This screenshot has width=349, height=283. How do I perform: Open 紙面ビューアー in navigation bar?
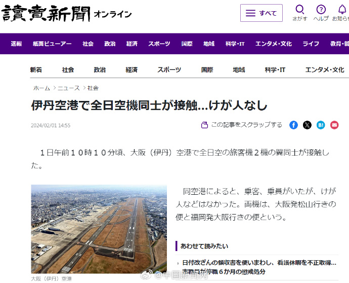52,44
